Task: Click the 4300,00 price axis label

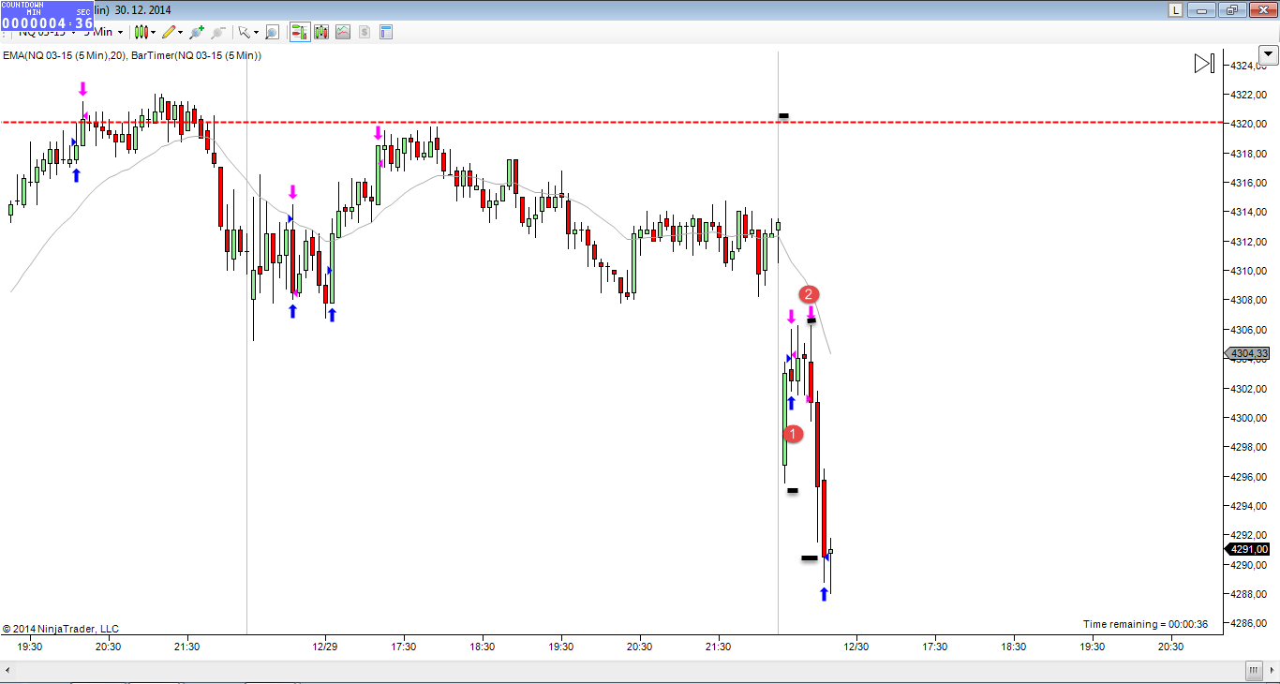Action: tap(1249, 418)
